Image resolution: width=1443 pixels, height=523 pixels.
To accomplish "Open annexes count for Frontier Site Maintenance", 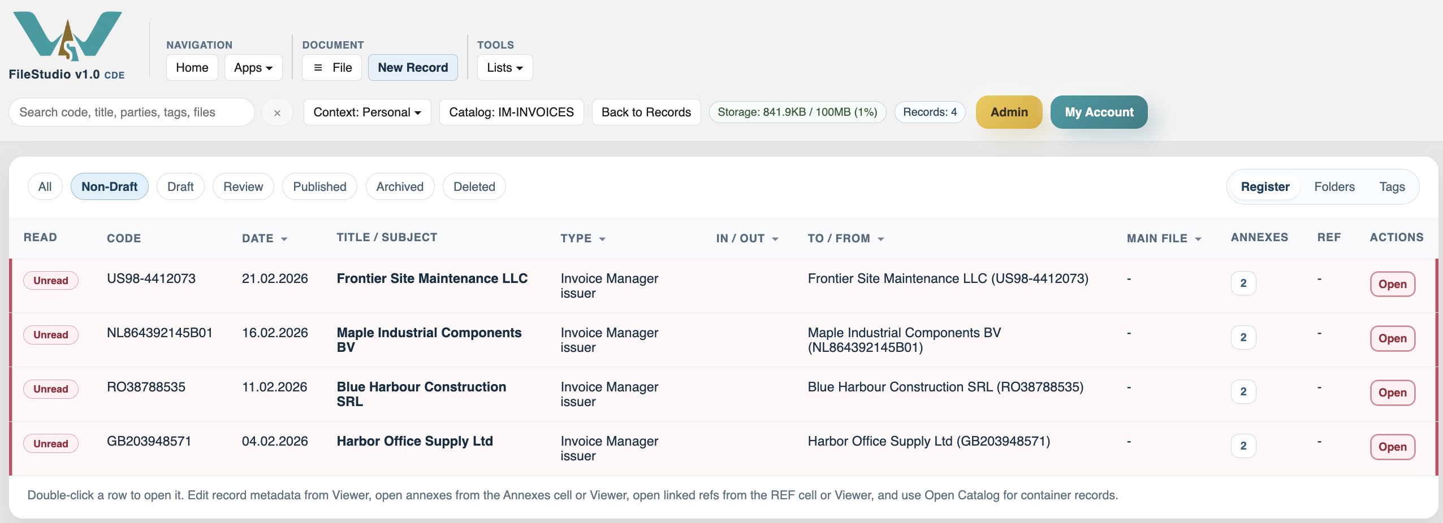I will (1243, 284).
